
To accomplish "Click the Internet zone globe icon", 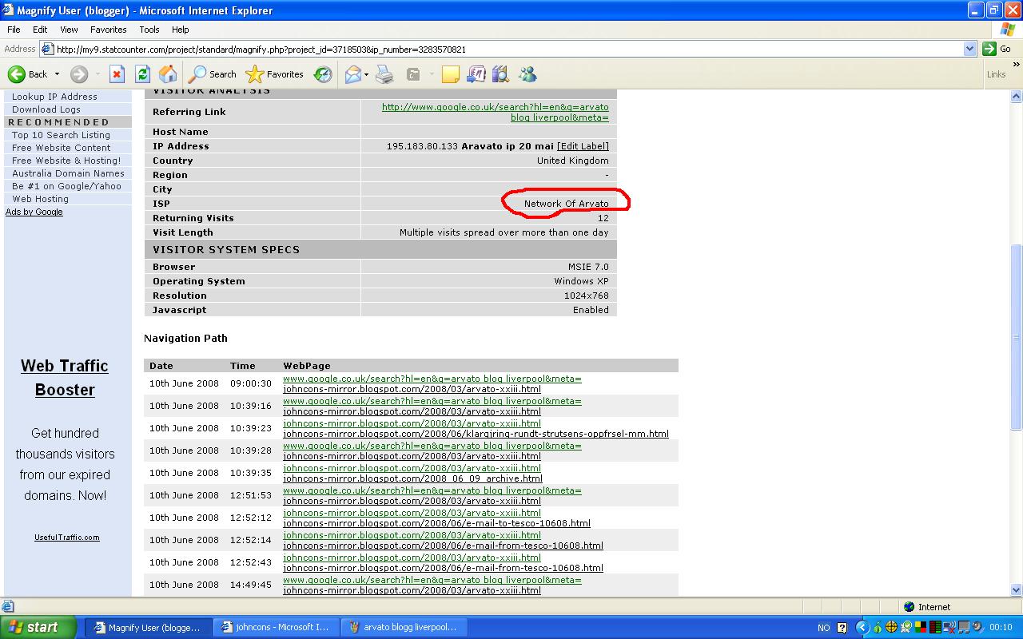I will (x=909, y=607).
